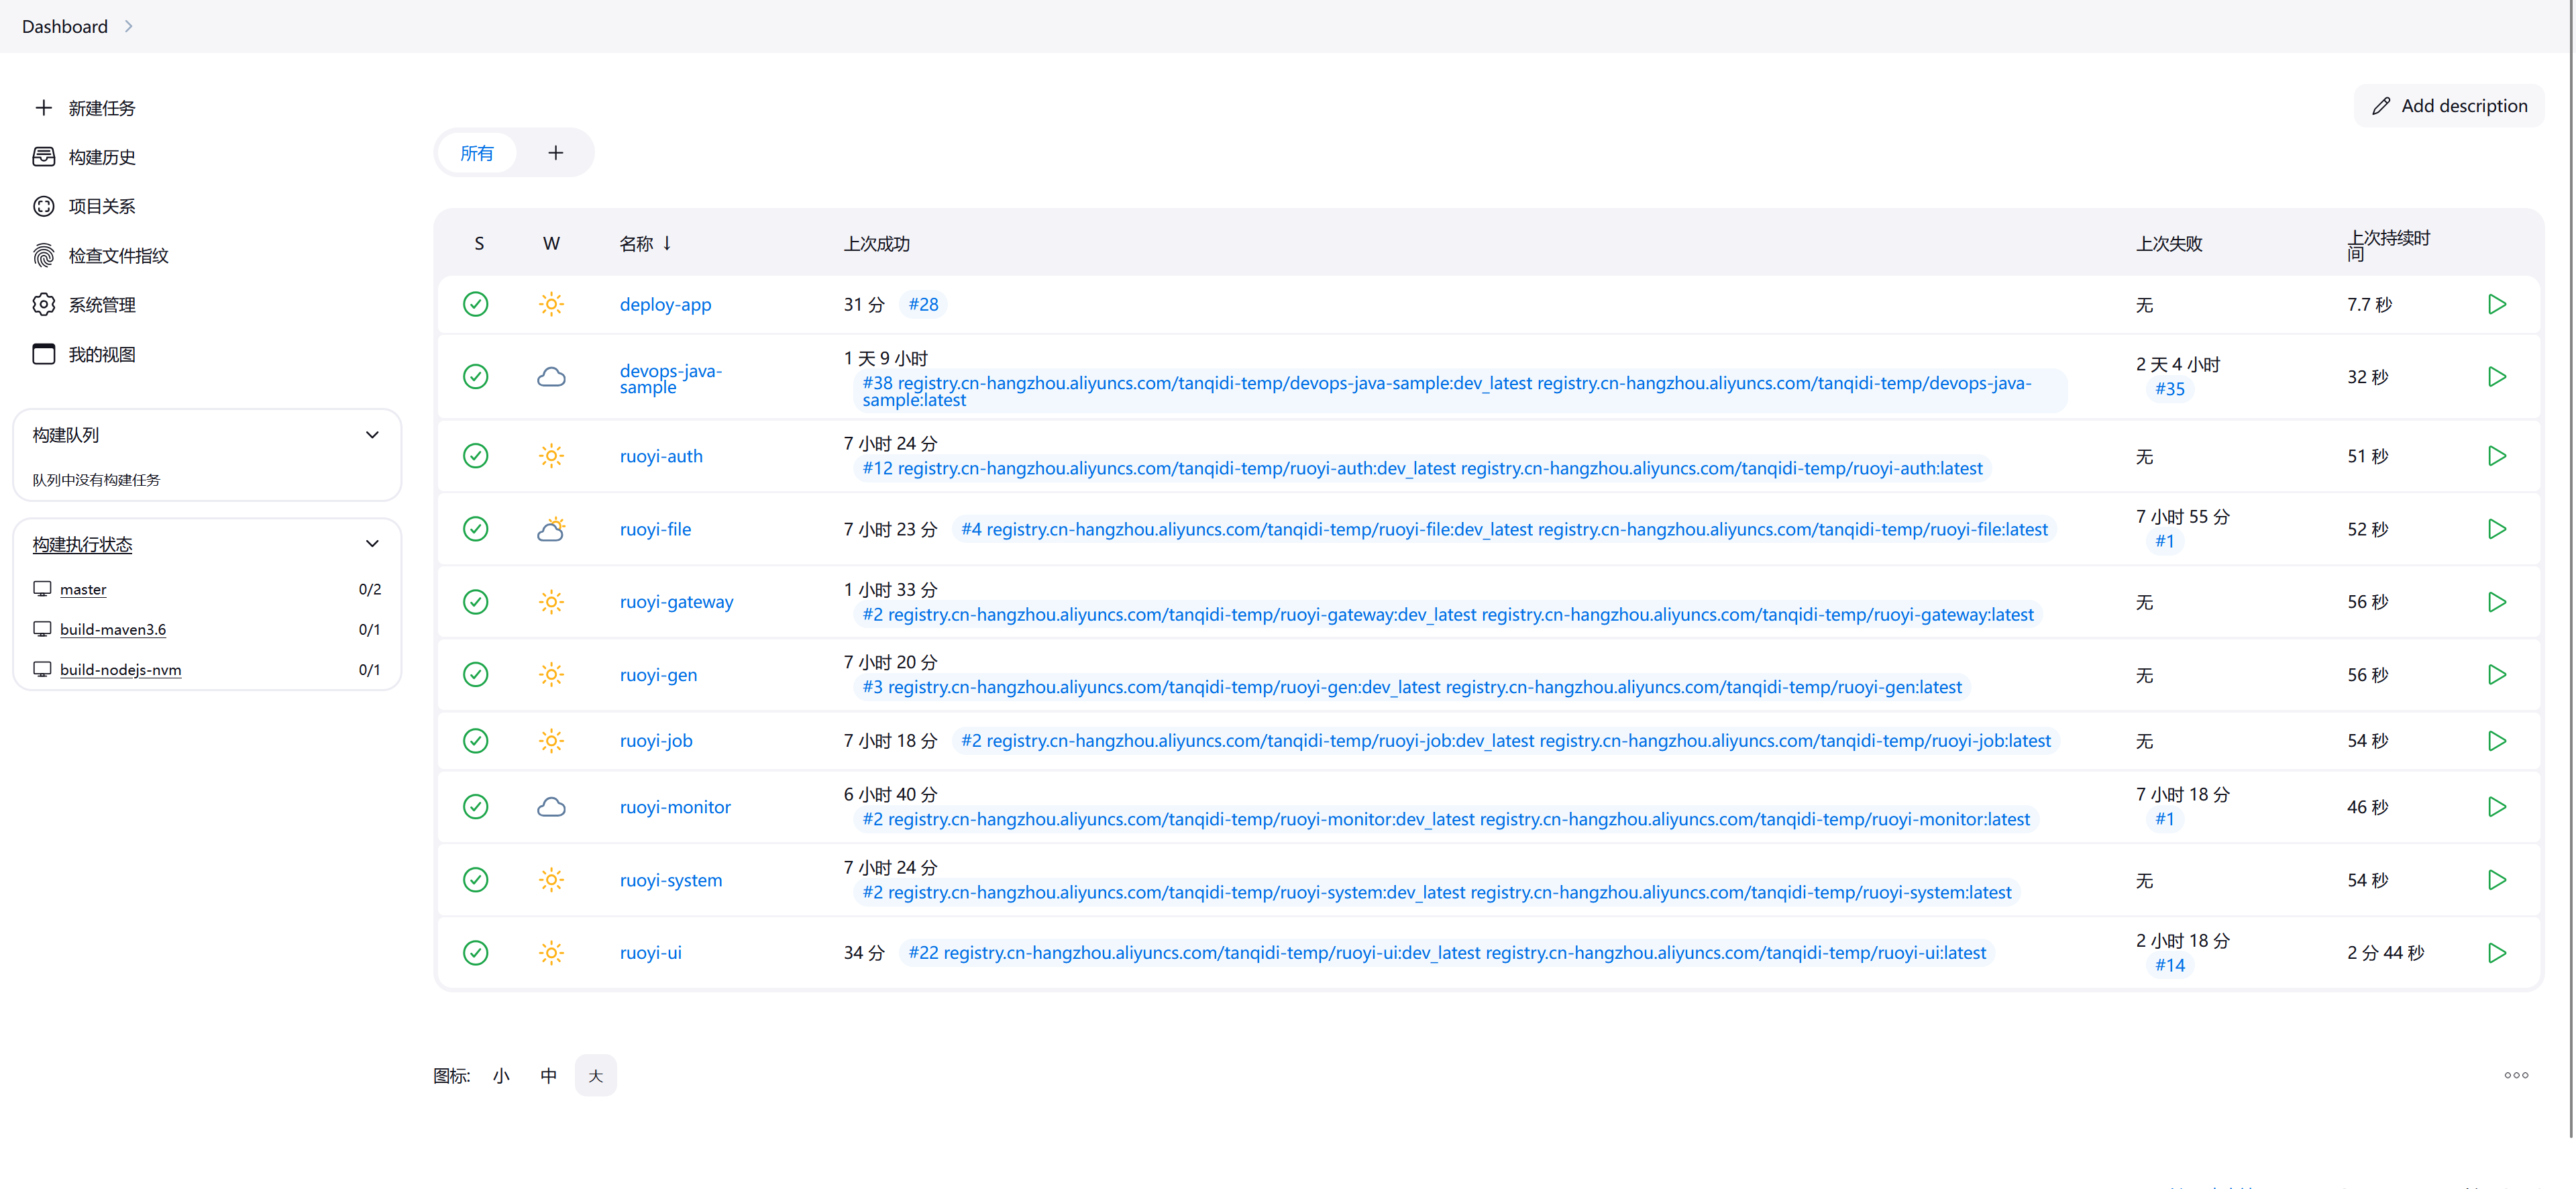The width and height of the screenshot is (2576, 1189).
Task: Select the 所有 view tab
Action: point(477,153)
